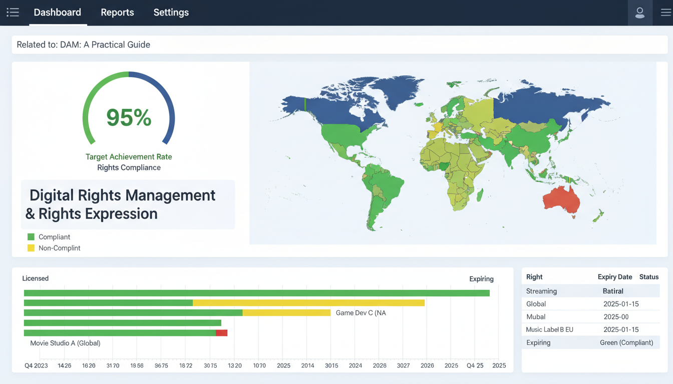Image resolution: width=673 pixels, height=384 pixels.
Task: Select the Dashboard tab
Action: coord(57,12)
